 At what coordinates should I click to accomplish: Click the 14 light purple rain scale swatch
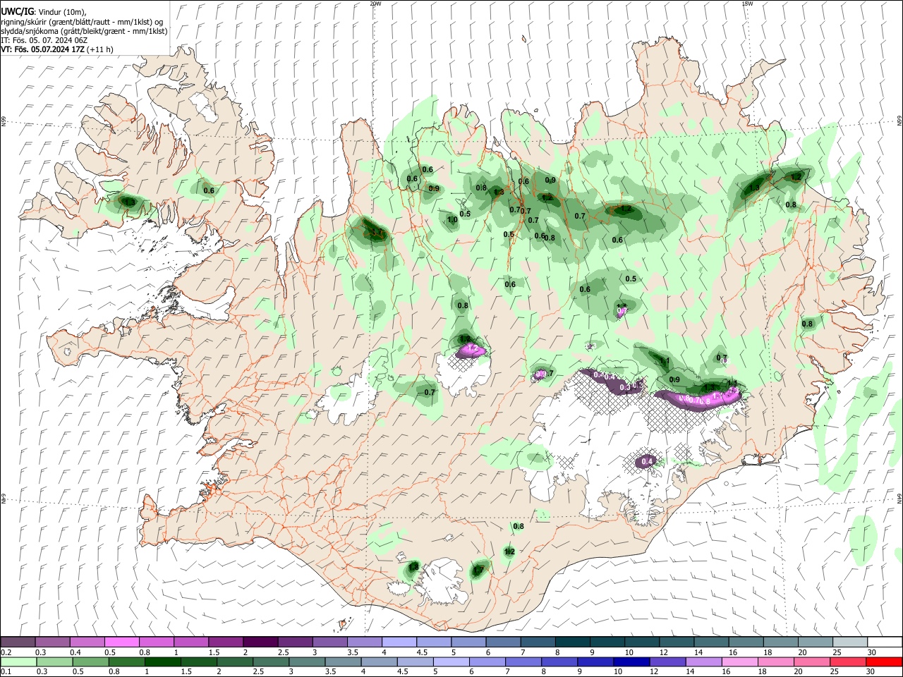click(x=703, y=661)
